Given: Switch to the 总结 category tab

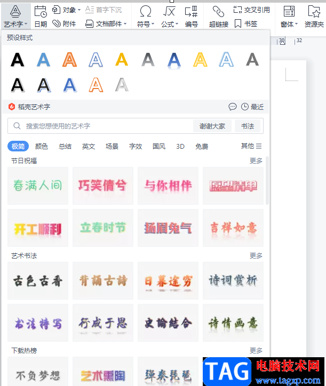Looking at the screenshot, I should 65,146.
